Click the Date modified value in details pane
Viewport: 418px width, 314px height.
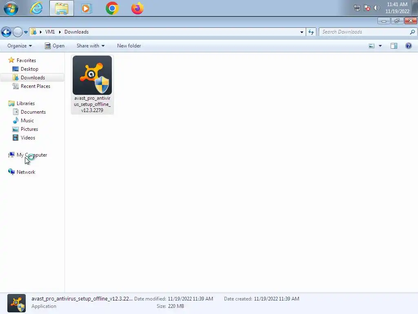pyautogui.click(x=190, y=299)
